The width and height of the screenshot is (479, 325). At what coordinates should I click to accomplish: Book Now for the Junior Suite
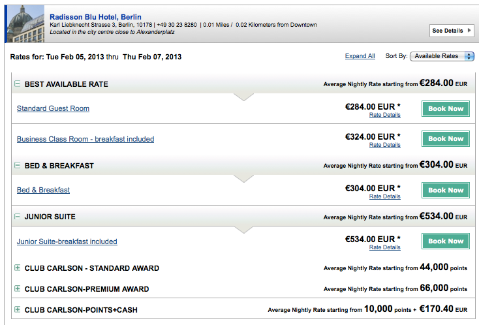click(446, 241)
